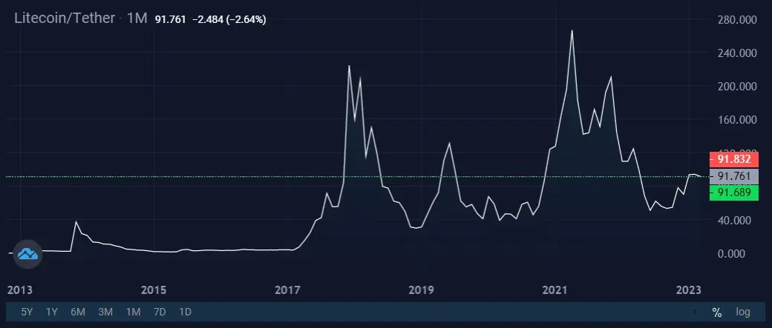Click the 2023 time axis label

[x=688, y=290]
